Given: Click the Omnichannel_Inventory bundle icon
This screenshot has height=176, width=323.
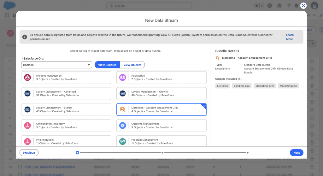Looking at the screenshot, I should click(x=27, y=126).
